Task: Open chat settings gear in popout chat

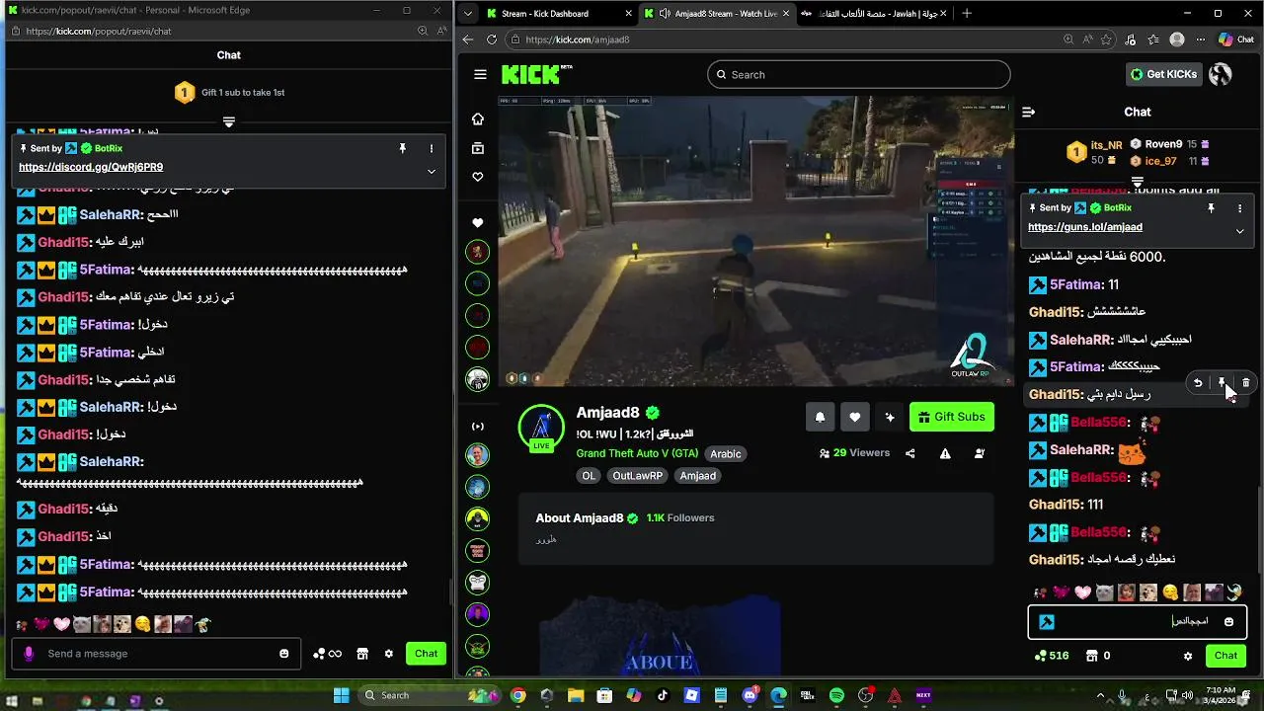Action: point(389,654)
